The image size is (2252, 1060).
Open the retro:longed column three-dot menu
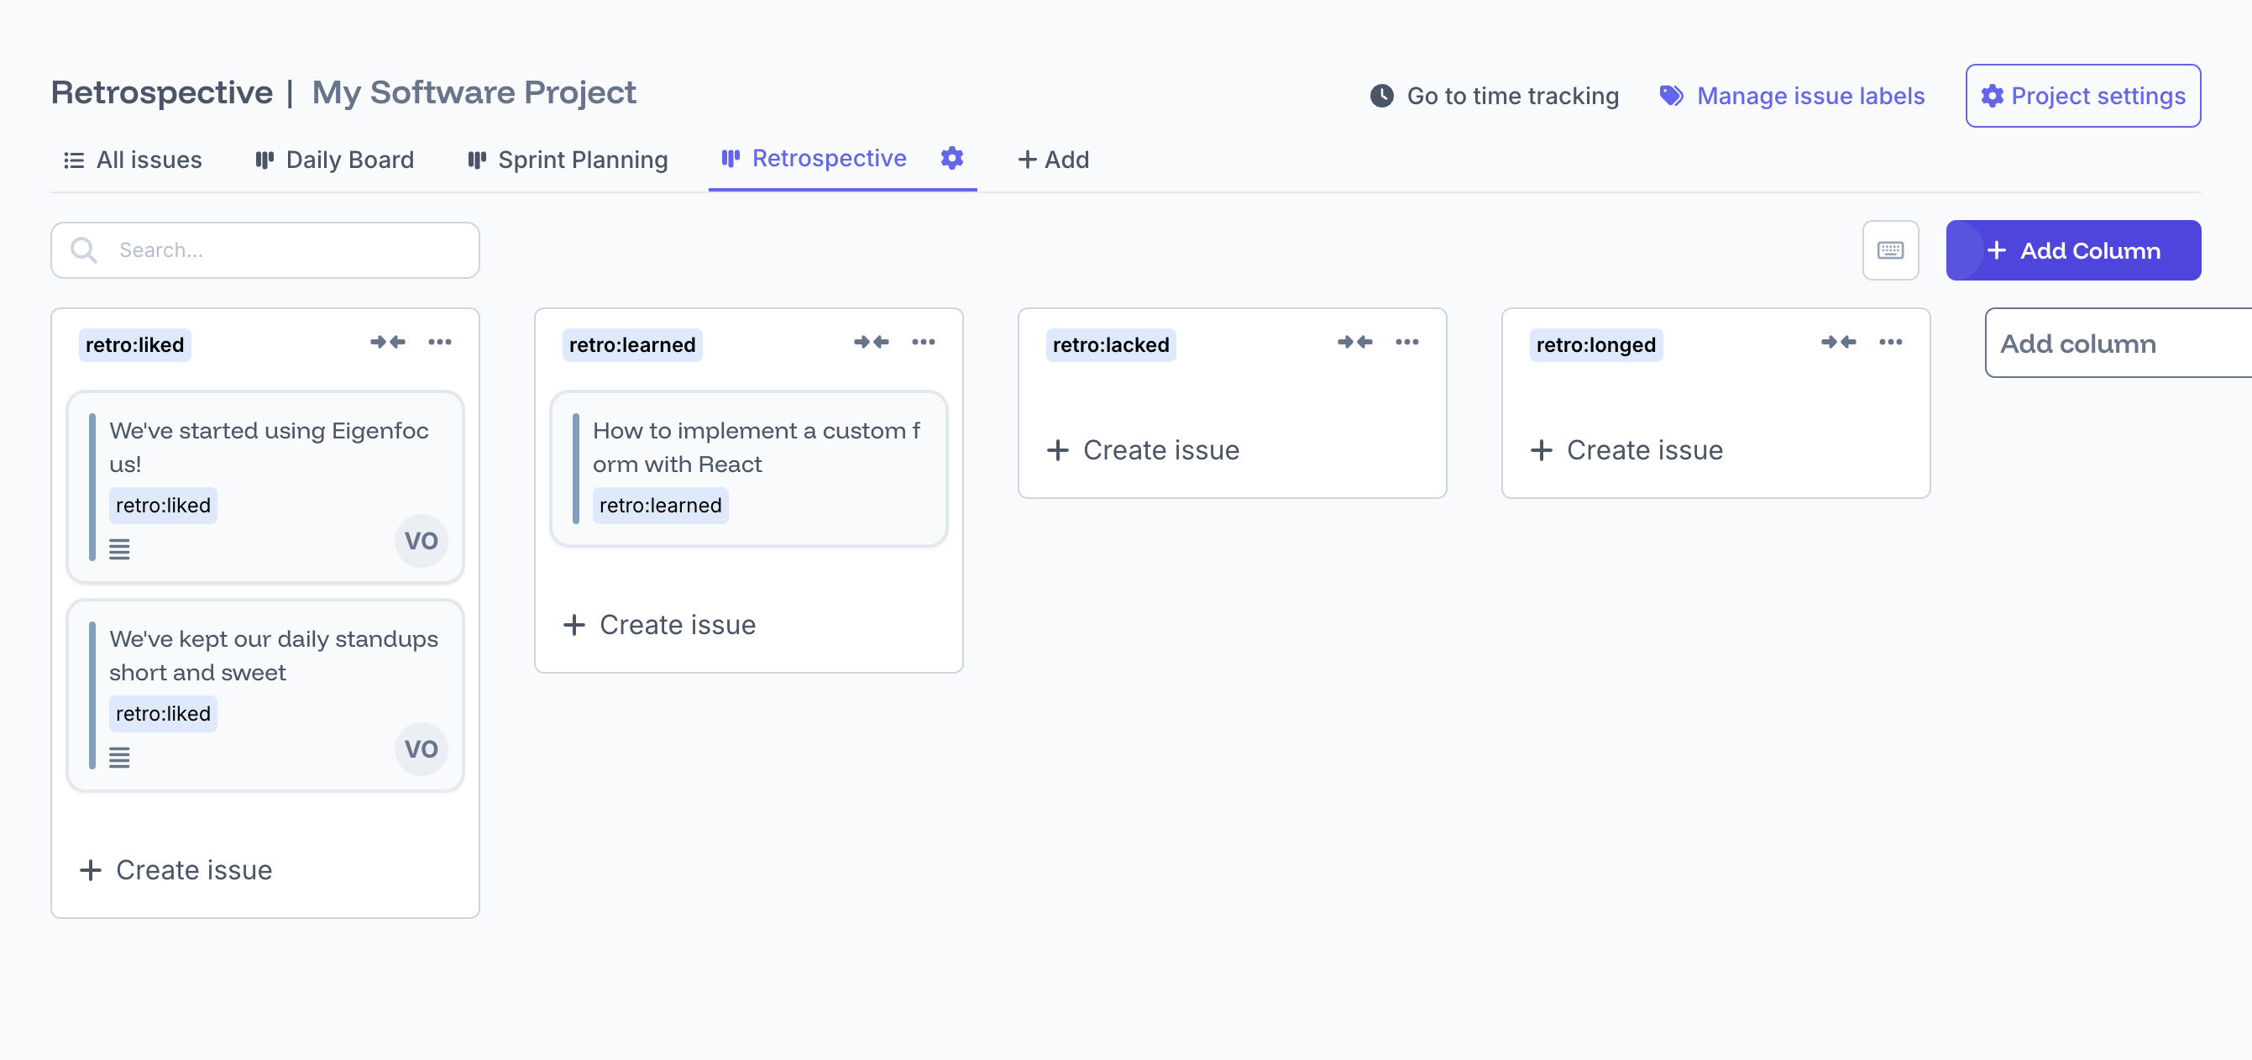(1890, 342)
